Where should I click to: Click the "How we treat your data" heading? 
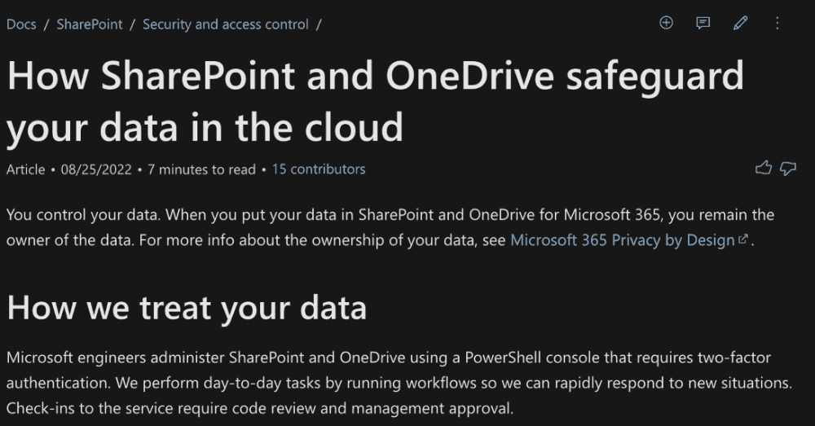(x=187, y=308)
